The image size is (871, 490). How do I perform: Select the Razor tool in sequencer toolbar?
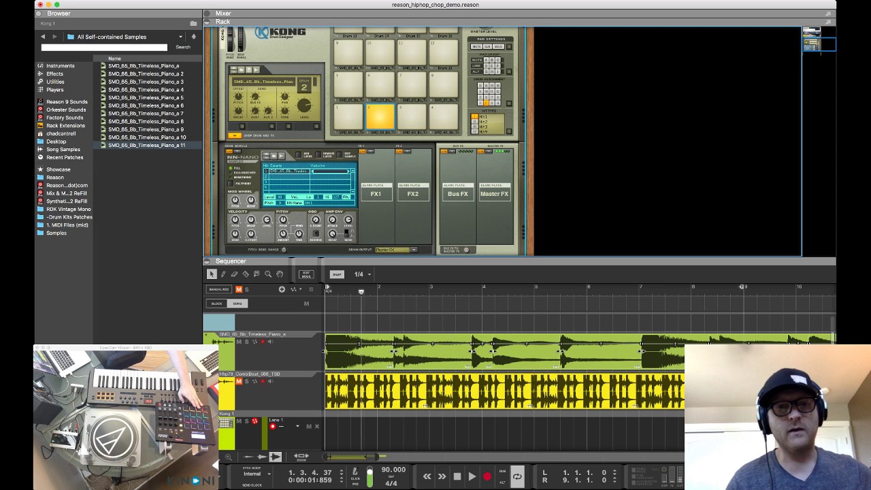coord(246,274)
